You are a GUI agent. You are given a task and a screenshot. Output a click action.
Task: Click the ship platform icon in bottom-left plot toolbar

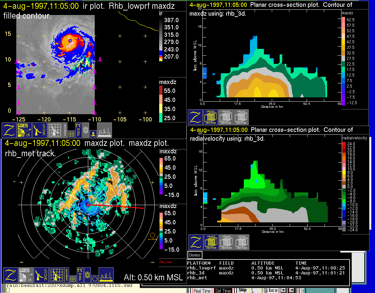pyautogui.click(x=106, y=275)
